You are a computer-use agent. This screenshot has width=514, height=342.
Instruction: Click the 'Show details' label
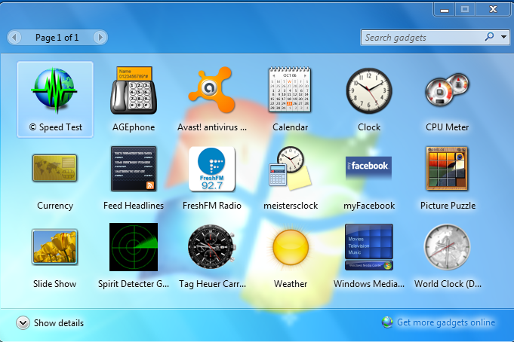59,323
